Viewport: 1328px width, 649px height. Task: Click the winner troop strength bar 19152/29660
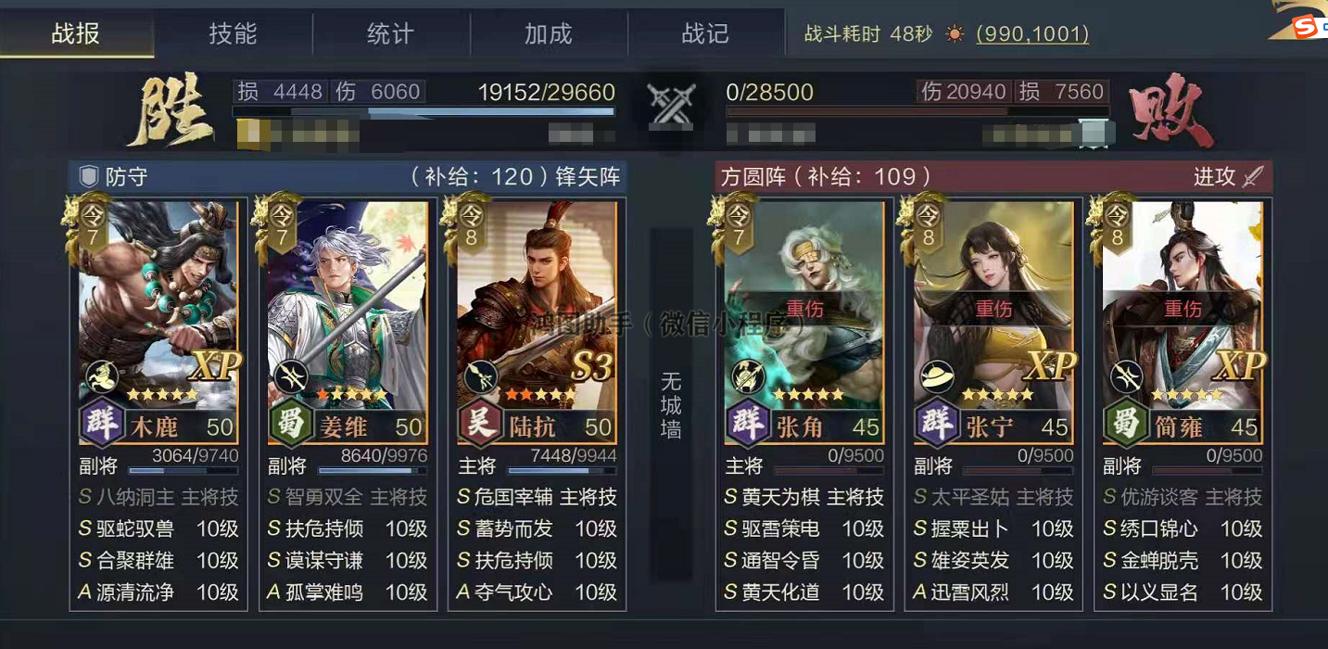pyautogui.click(x=424, y=111)
